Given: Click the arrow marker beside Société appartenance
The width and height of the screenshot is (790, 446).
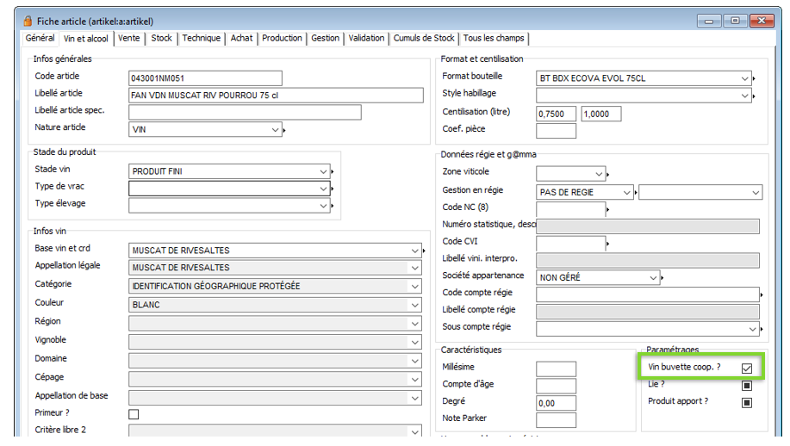Looking at the screenshot, I should coord(662,278).
